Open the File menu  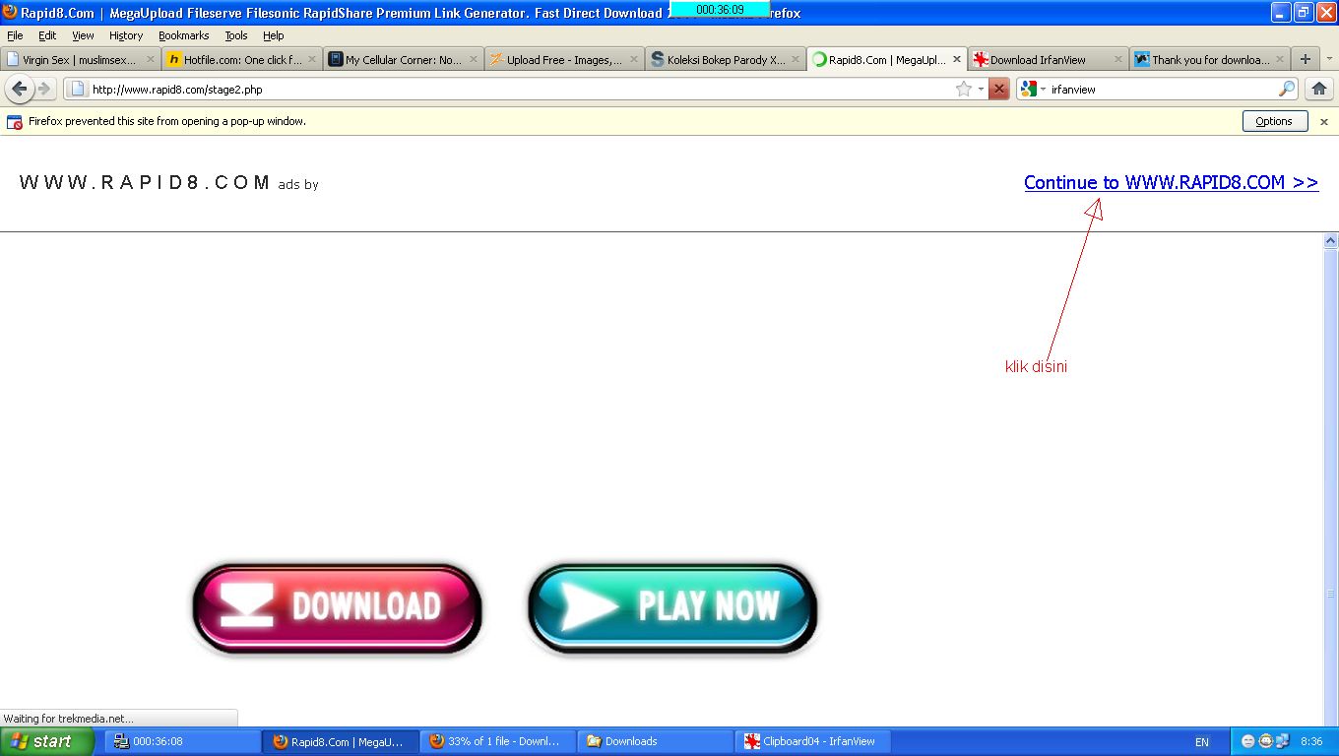(x=15, y=35)
